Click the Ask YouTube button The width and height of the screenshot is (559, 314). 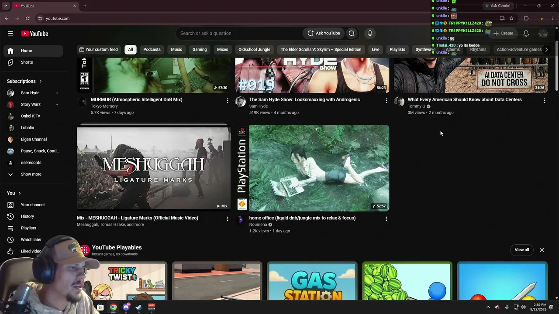324,34
